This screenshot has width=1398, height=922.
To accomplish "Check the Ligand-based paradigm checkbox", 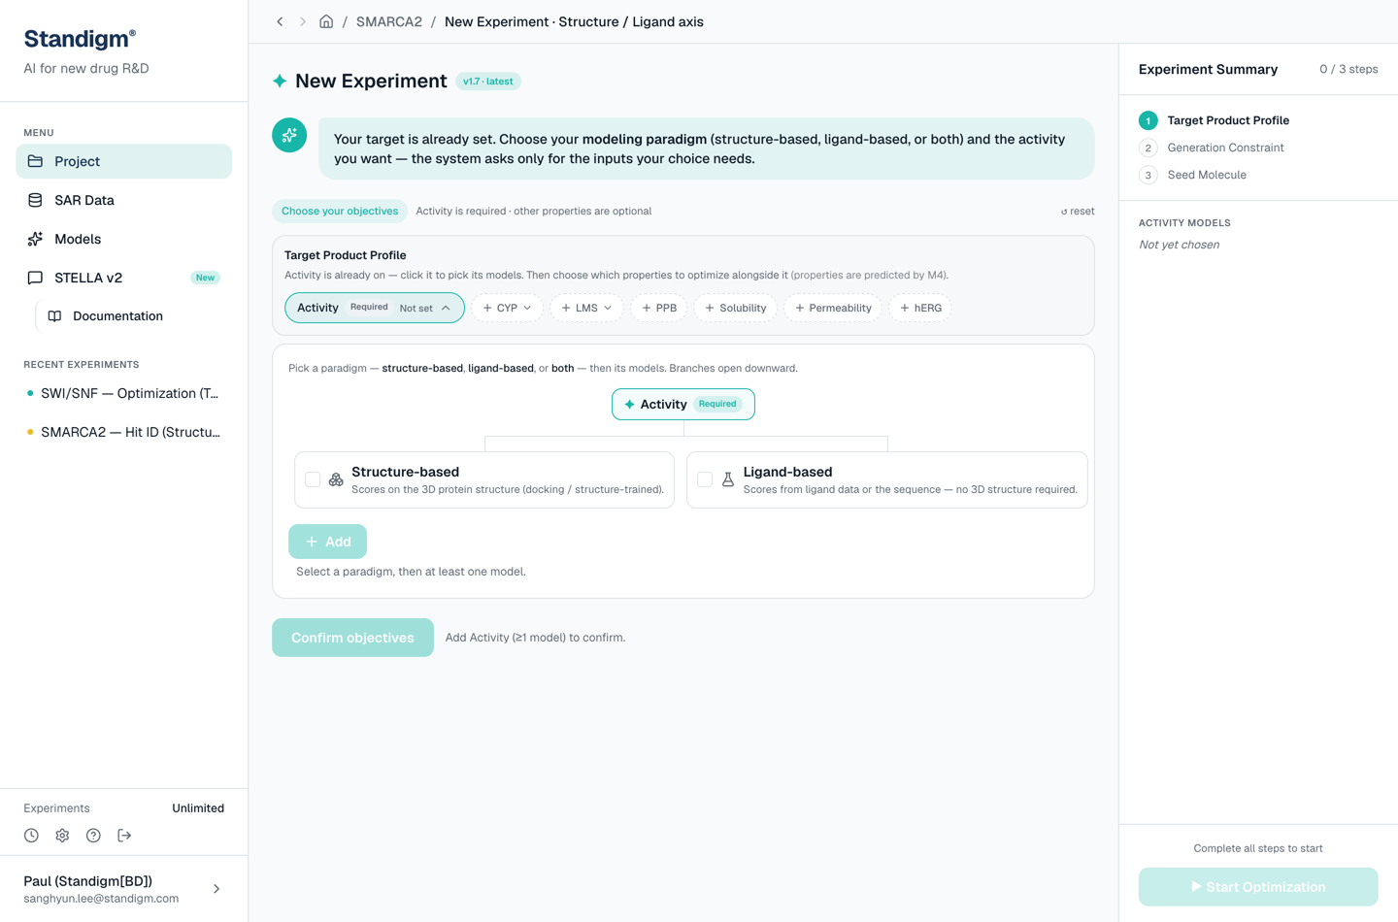I will point(705,479).
